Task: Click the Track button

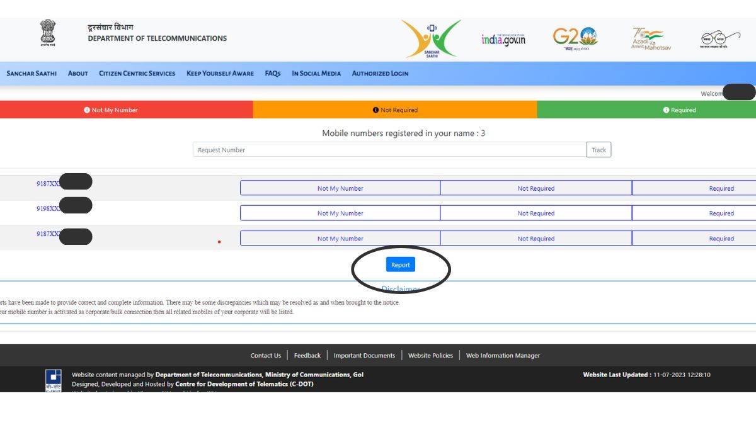Action: click(x=598, y=150)
